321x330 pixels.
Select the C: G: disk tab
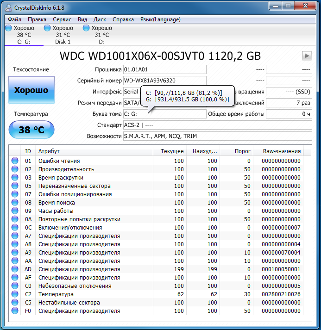coord(24,35)
